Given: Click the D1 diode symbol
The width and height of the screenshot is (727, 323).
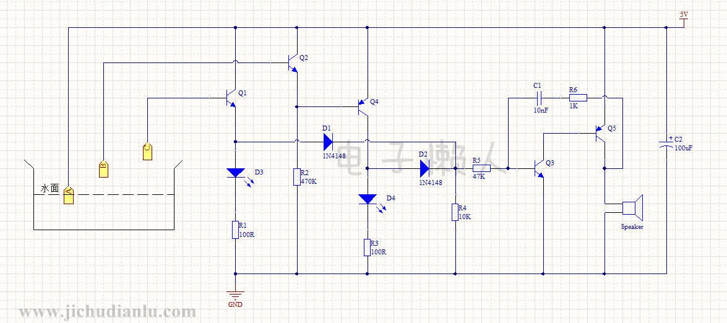Looking at the screenshot, I should pyautogui.click(x=328, y=142).
